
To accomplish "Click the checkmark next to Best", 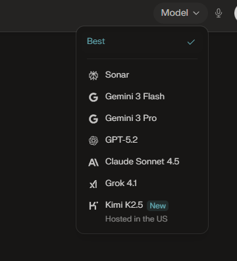I will (191, 42).
